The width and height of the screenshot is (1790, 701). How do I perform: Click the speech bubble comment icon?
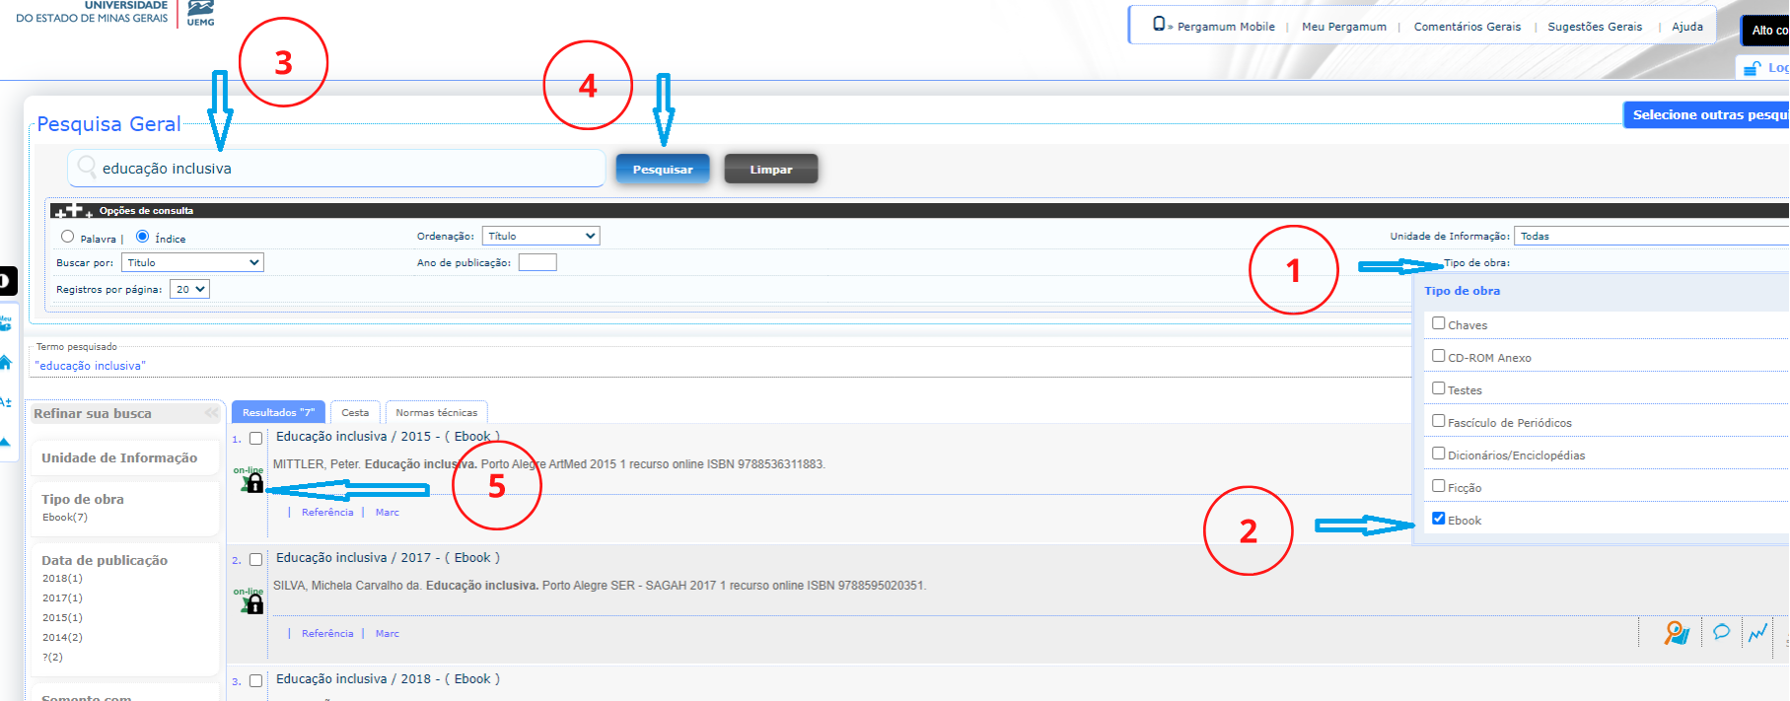pyautogui.click(x=1721, y=632)
